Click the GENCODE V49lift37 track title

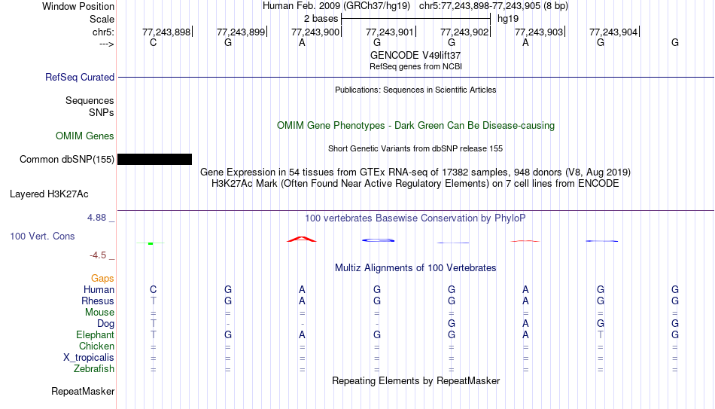pos(415,55)
